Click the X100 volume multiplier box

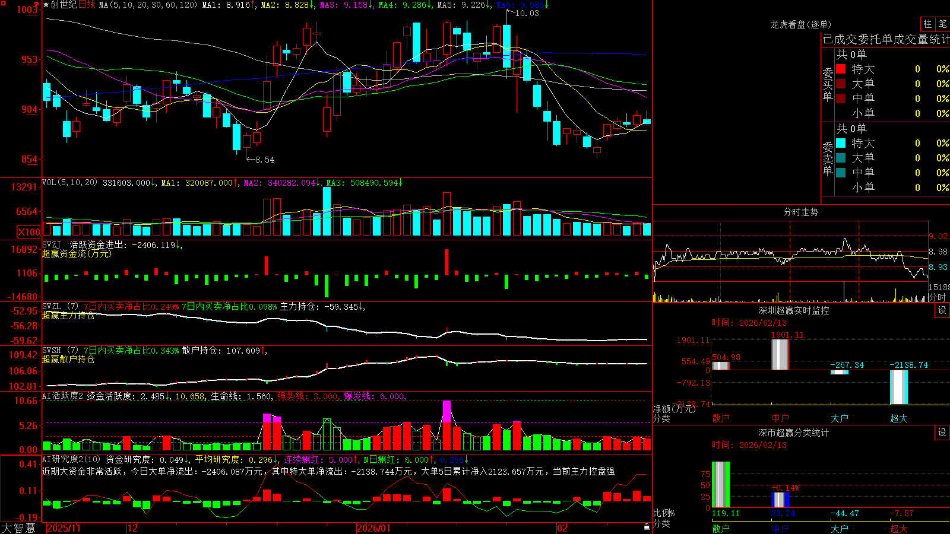29,232
